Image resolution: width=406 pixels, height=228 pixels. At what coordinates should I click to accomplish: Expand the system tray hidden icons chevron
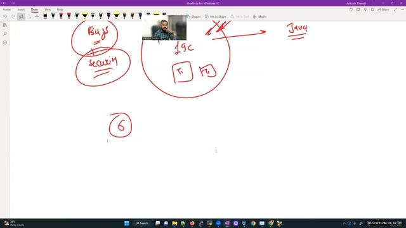344,223
